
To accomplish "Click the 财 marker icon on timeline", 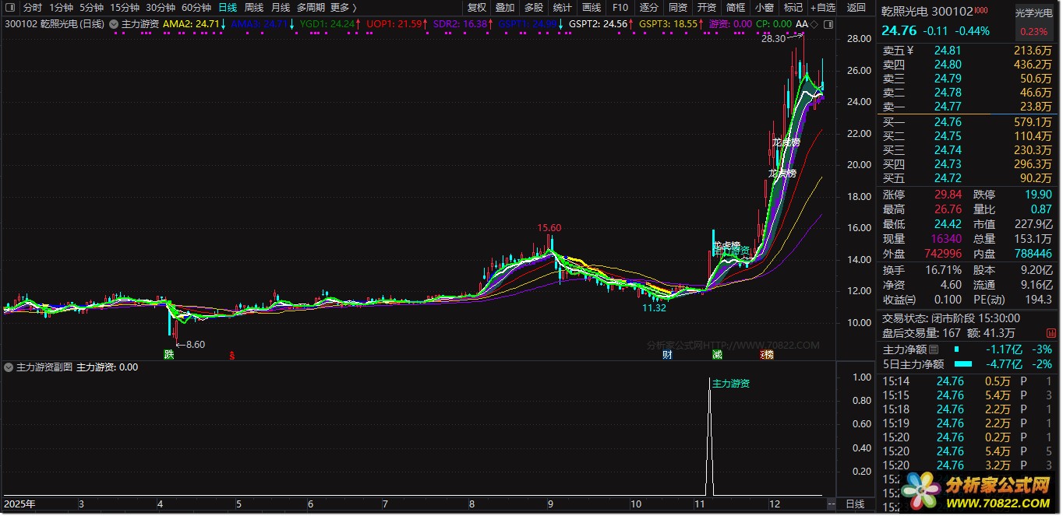I will tap(667, 355).
